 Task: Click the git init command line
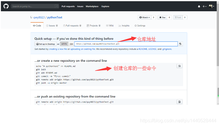coord(41,69)
